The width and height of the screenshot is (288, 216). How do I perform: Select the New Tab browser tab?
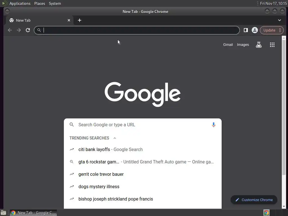40,20
